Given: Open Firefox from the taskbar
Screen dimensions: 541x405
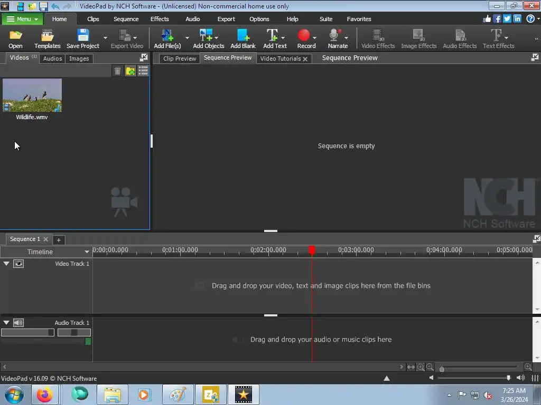Looking at the screenshot, I should pyautogui.click(x=44, y=394).
